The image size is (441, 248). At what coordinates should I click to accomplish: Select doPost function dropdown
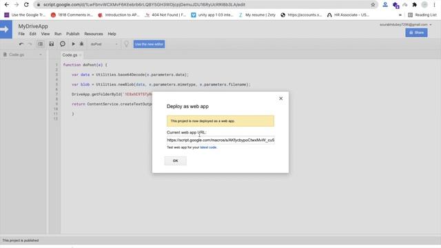coord(104,44)
